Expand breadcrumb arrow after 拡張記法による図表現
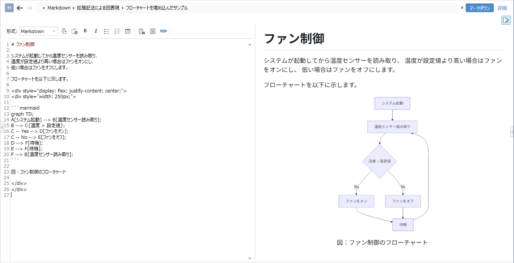Screen dimensions: 514x263 (123, 8)
